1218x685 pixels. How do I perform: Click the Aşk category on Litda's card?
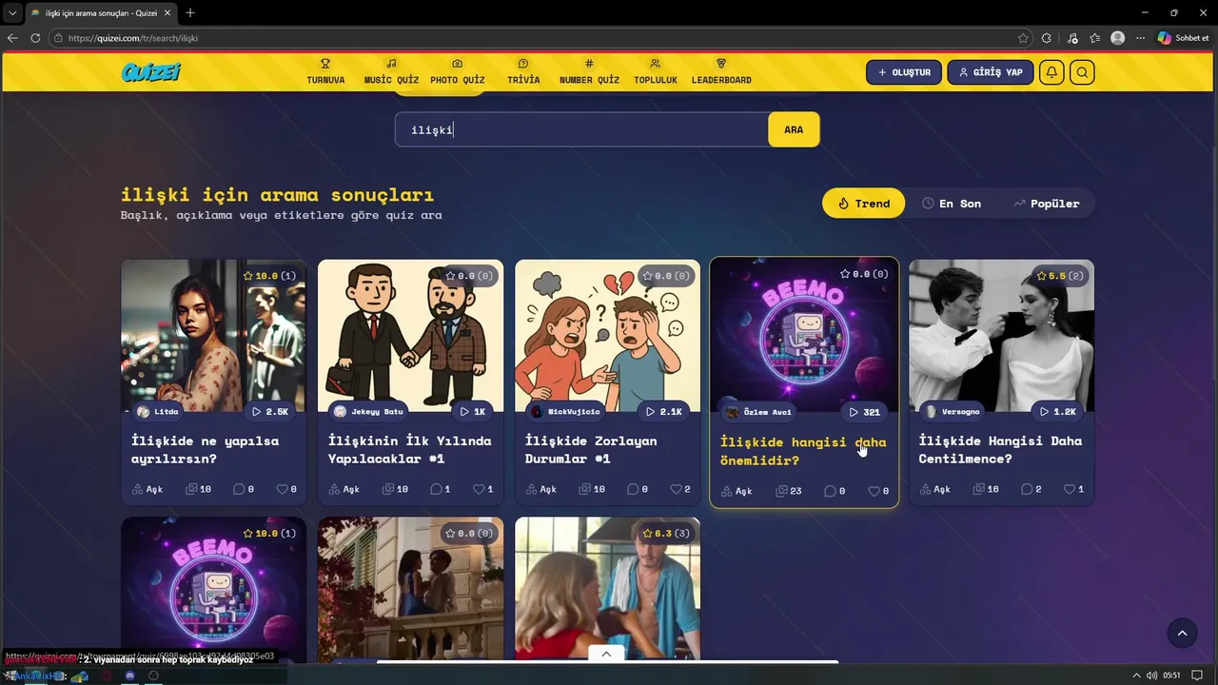[x=147, y=489]
